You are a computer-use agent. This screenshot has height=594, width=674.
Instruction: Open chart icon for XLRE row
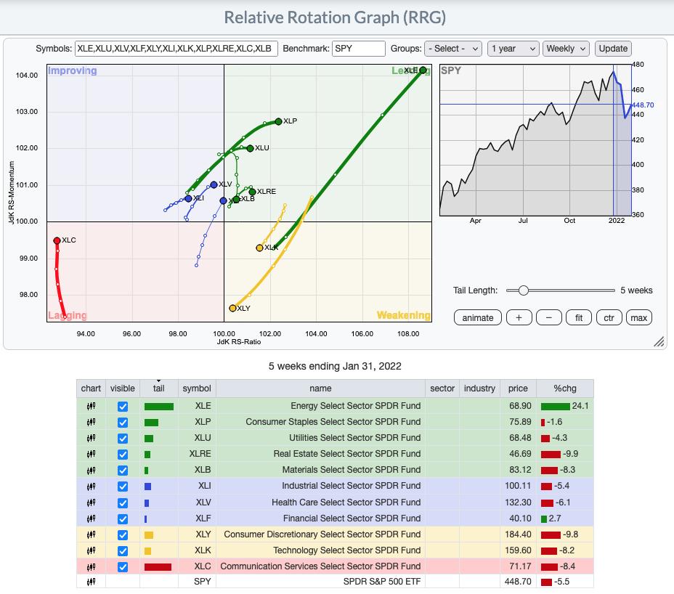click(91, 454)
